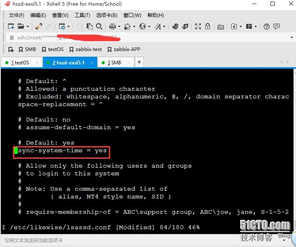Image resolution: width=296 pixels, height=247 pixels.
Task: Click the keyboard mapping icon
Action: pos(221,27)
